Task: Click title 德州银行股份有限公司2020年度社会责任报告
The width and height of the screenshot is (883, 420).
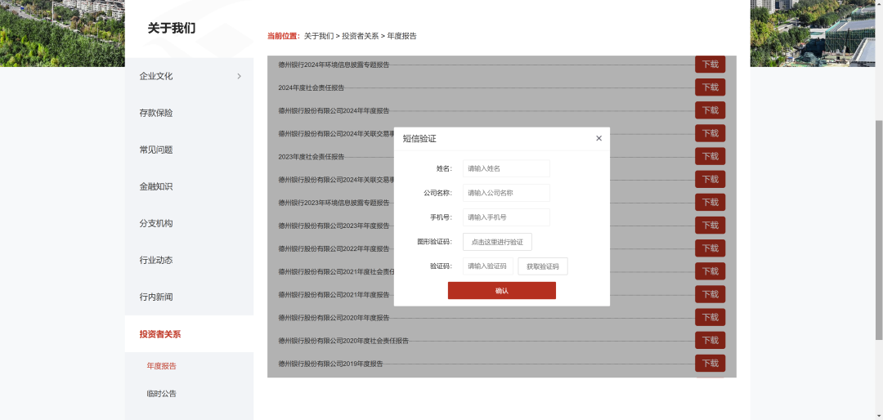Action: point(343,341)
